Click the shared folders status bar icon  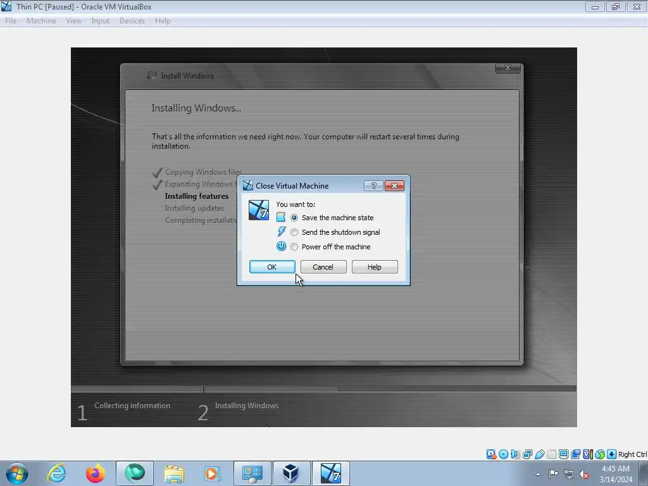pos(551,454)
